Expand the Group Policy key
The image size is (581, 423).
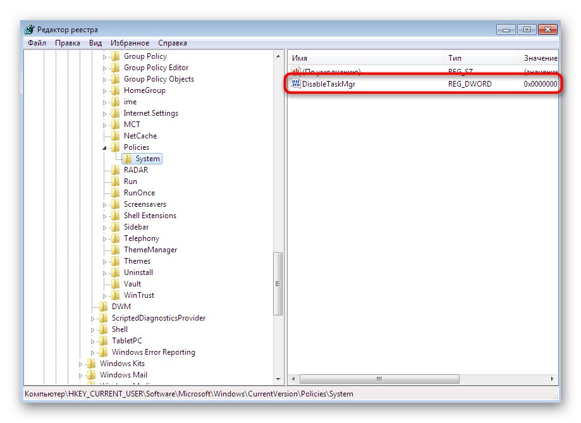(104, 57)
